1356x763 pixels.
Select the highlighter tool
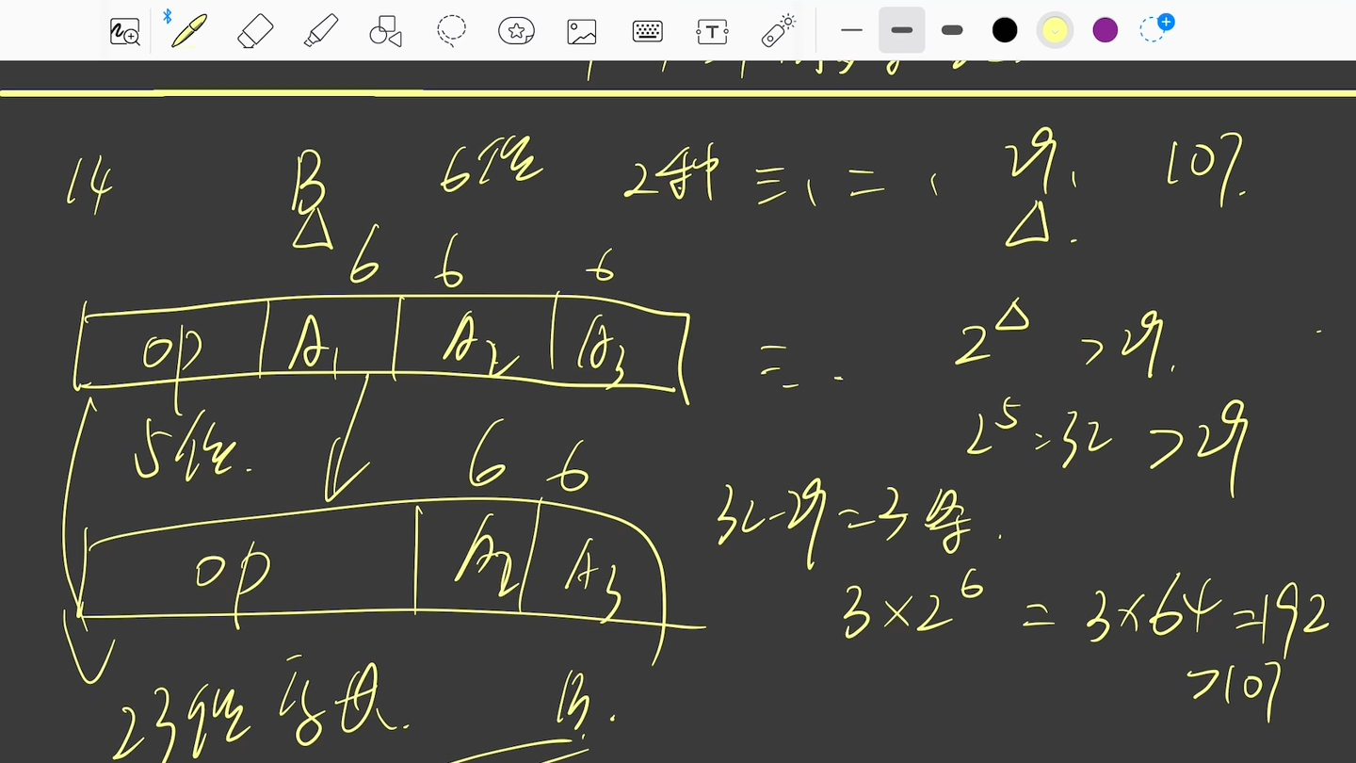(x=321, y=31)
